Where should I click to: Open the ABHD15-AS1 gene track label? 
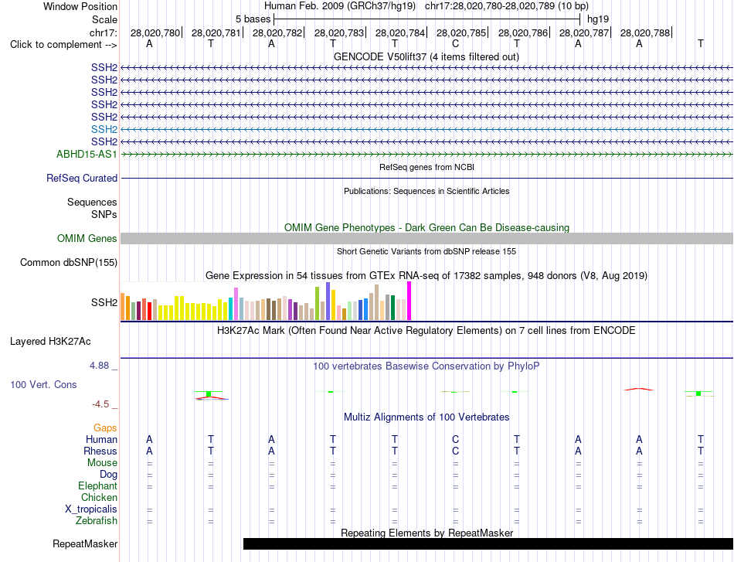[87, 154]
